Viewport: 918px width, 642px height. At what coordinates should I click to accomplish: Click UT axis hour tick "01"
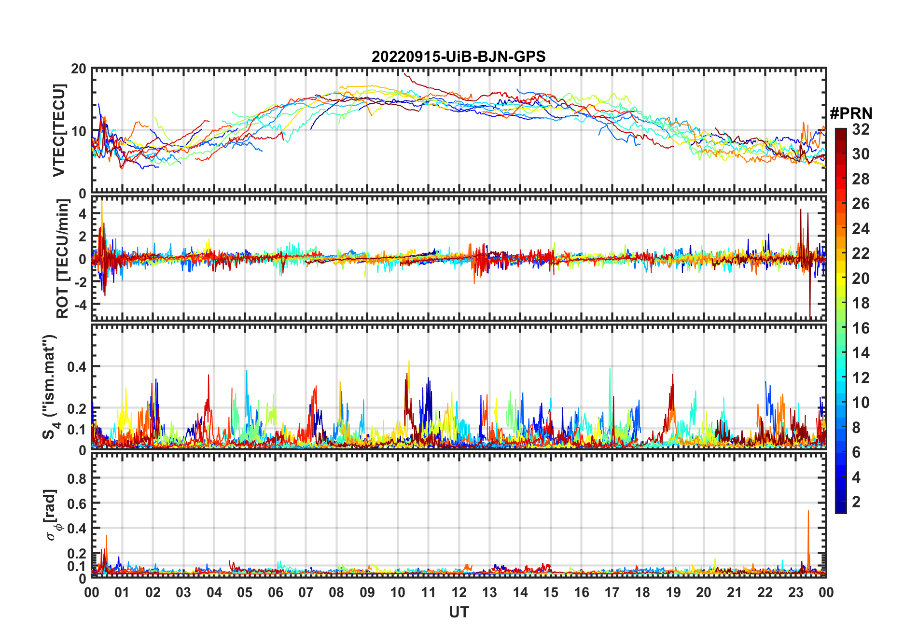tap(122, 592)
